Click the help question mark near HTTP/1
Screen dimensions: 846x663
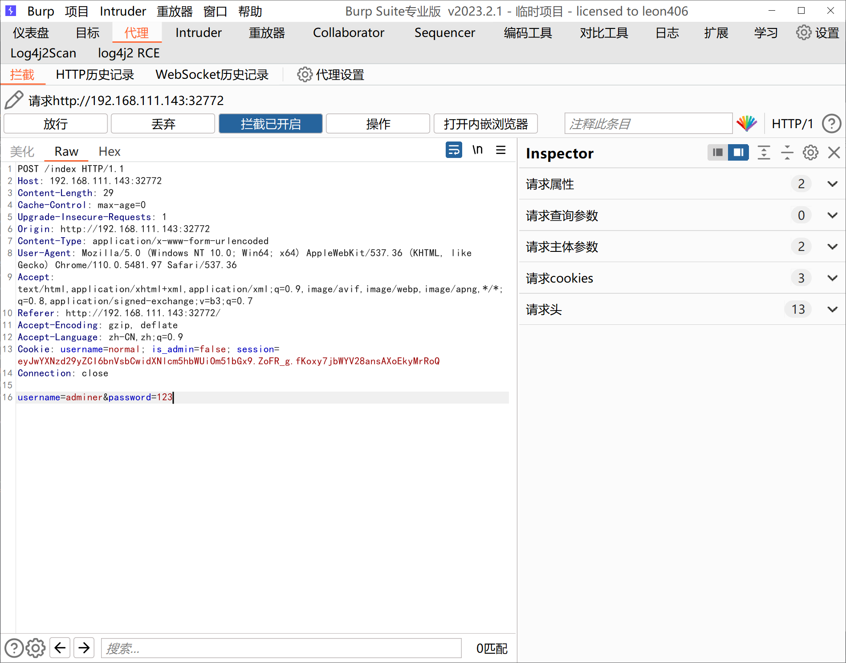[x=831, y=123]
